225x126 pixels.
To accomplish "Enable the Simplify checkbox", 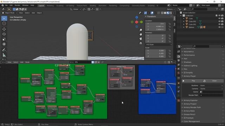I will click(185, 73).
